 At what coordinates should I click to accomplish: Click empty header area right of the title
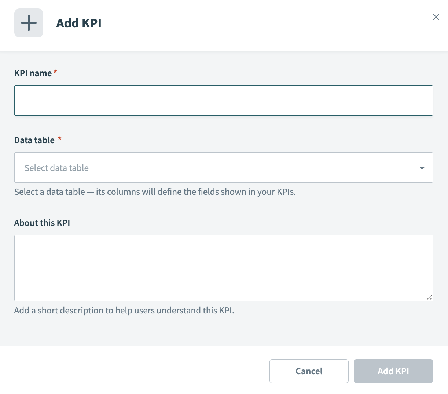[x=257, y=24]
